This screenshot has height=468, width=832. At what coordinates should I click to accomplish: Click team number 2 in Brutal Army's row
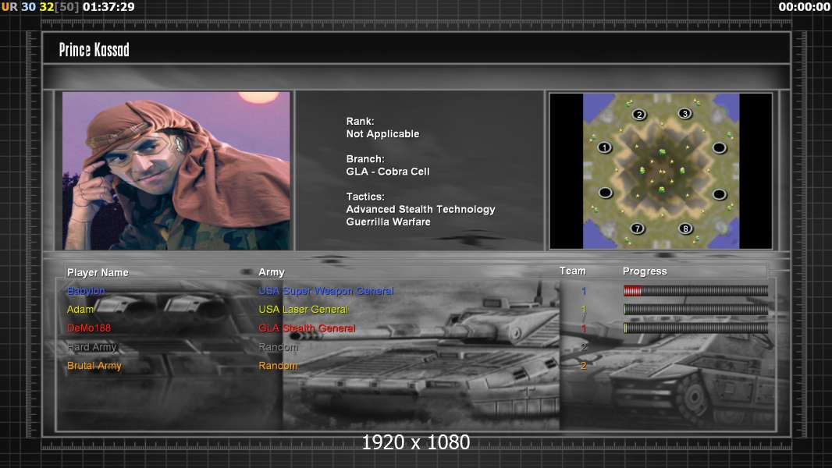pos(584,366)
